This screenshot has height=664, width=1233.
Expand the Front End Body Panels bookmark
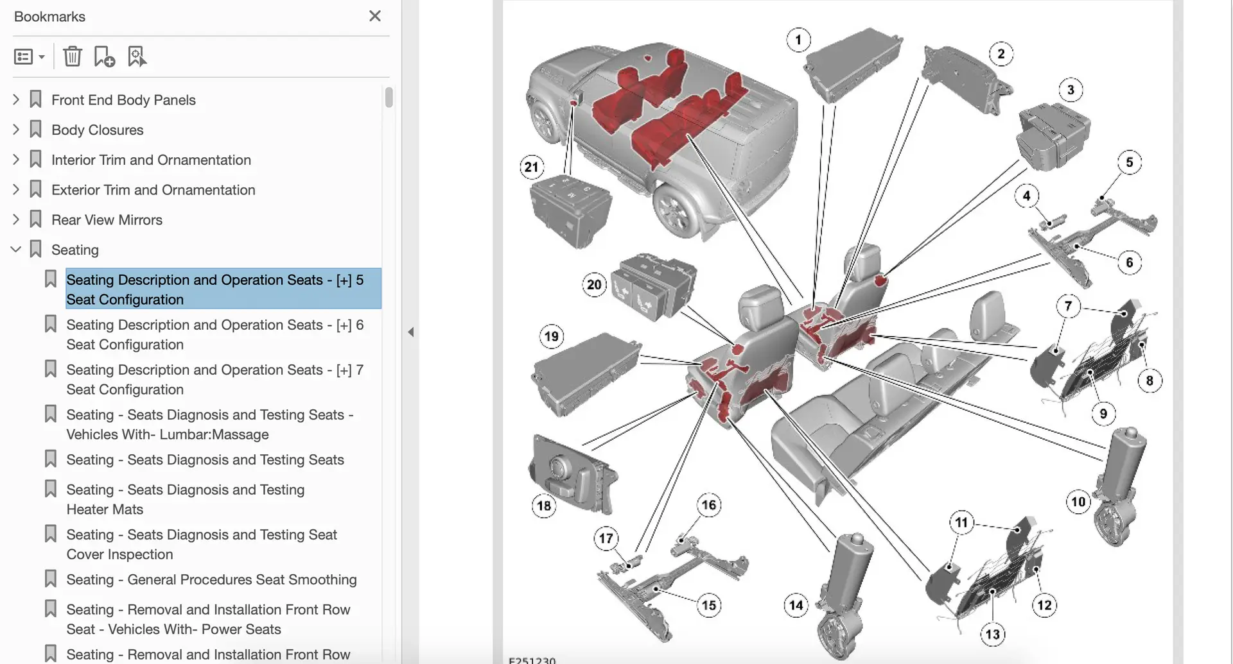coord(16,99)
